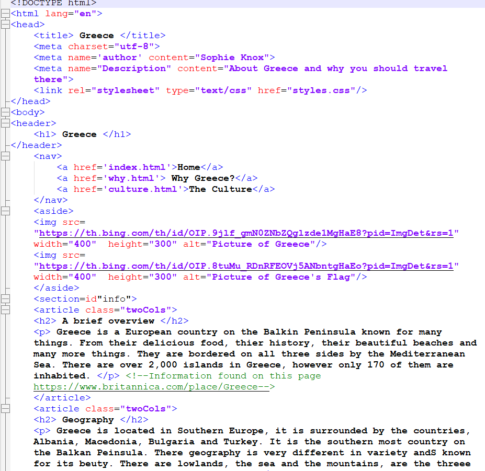The image size is (485, 471).
Task: Click the text/css type value
Action: tap(223, 90)
